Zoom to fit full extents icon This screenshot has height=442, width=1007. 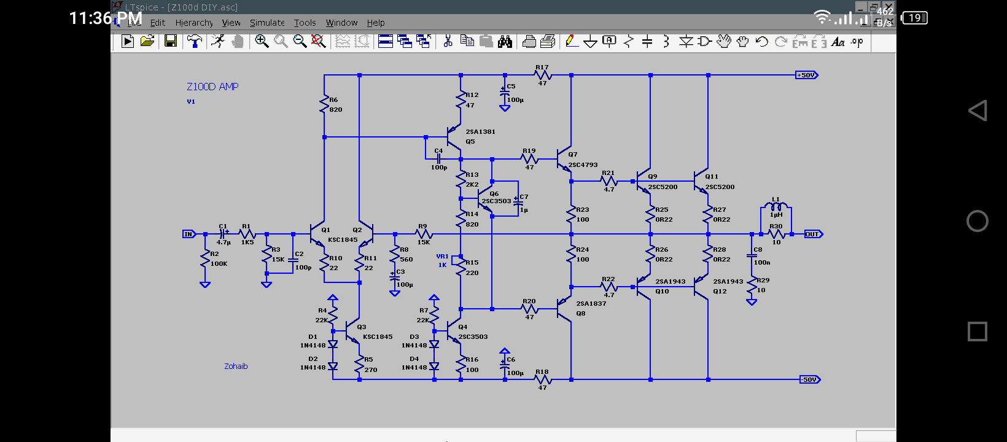[318, 41]
